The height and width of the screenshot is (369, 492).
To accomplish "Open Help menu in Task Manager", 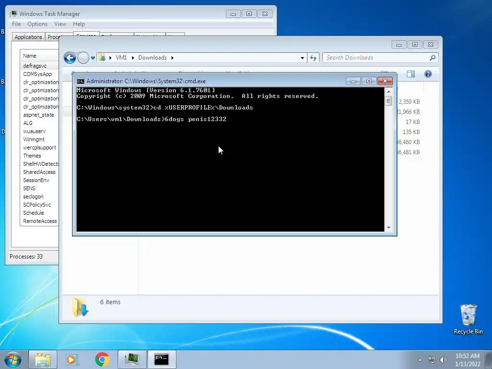I will point(79,24).
